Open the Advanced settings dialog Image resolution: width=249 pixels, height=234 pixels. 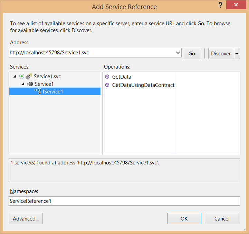click(26, 218)
